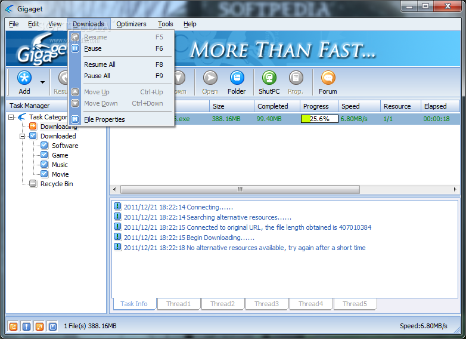Click the Add download toolbar icon
Image resolution: width=466 pixels, height=339 pixels.
[x=24, y=78]
